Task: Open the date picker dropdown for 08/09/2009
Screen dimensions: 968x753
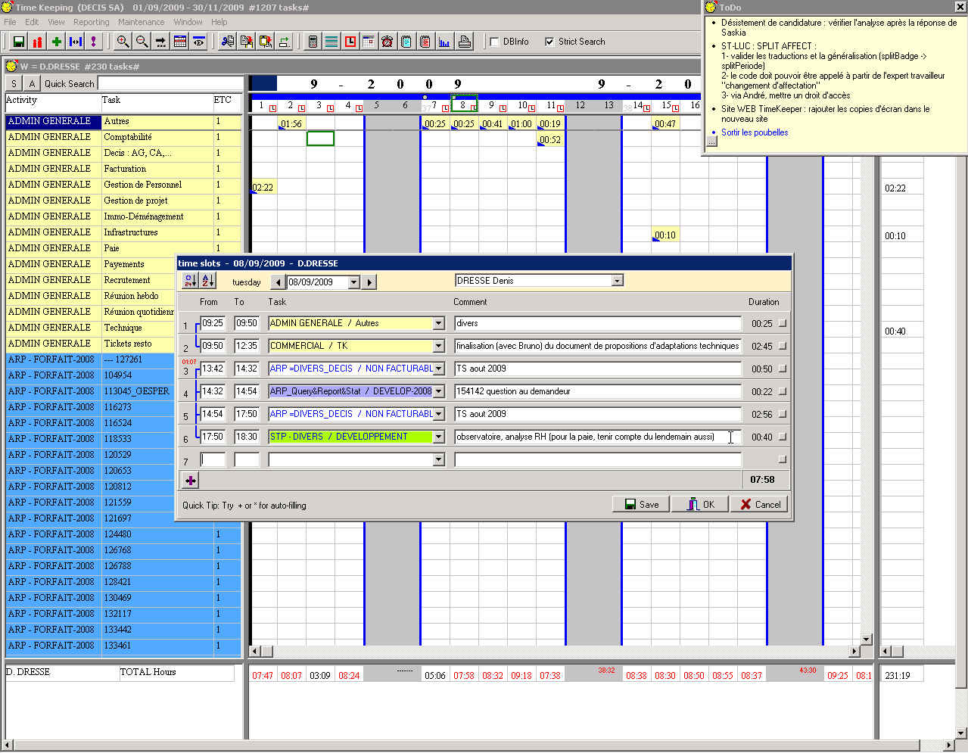Action: pyautogui.click(x=353, y=282)
